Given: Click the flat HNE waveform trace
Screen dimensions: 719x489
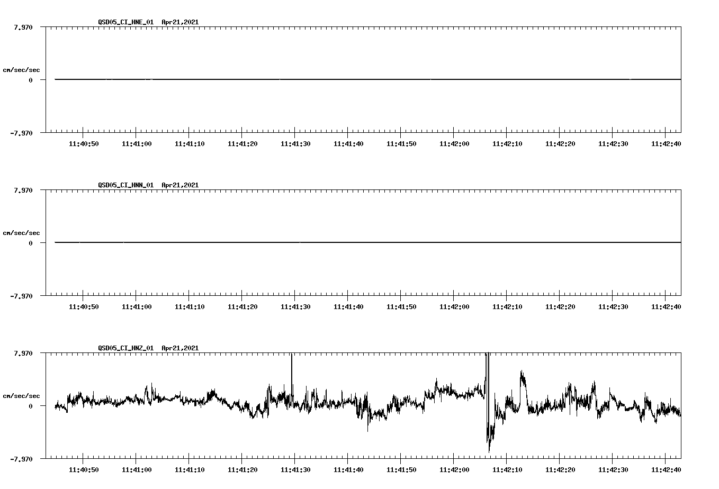Looking at the screenshot, I should click(318, 79).
